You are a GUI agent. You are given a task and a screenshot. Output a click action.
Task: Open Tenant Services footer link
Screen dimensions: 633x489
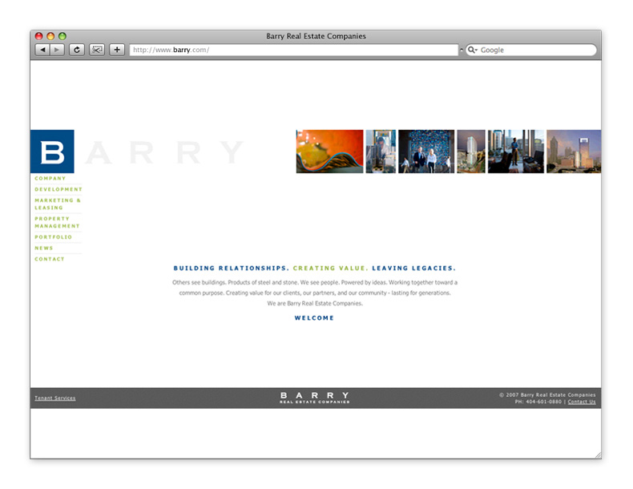[x=55, y=398]
